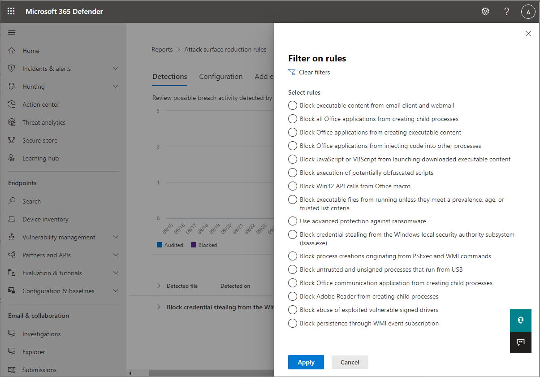Screen dimensions: 540x377
Task: Open the app launcher waffle icon
Action: [11, 11]
